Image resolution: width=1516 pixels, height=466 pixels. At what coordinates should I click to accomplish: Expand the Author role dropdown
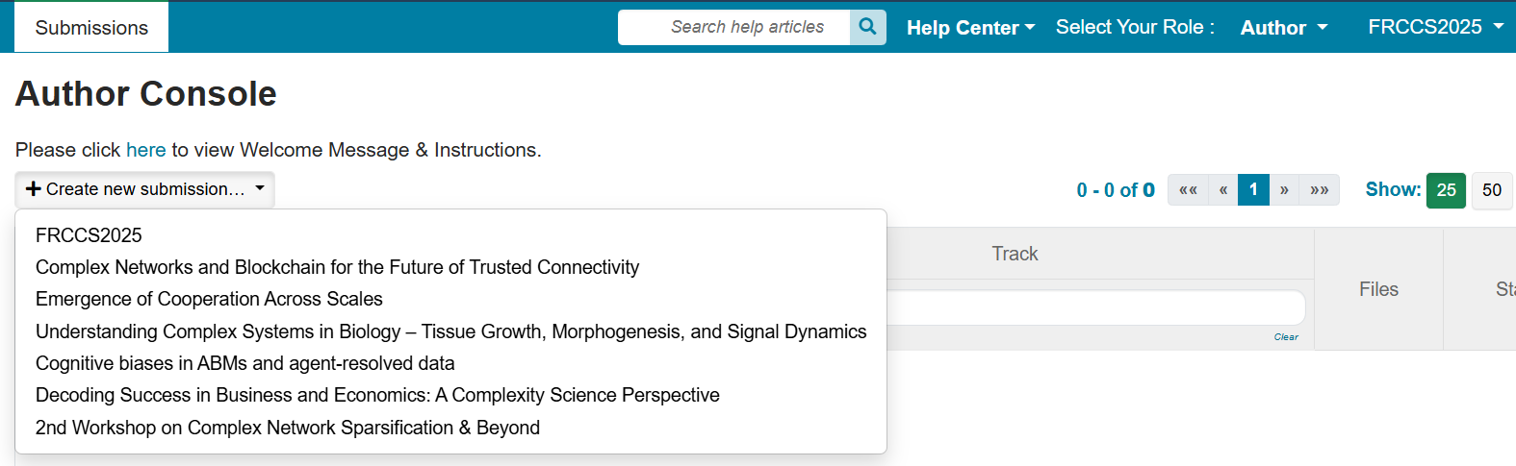(x=1283, y=28)
